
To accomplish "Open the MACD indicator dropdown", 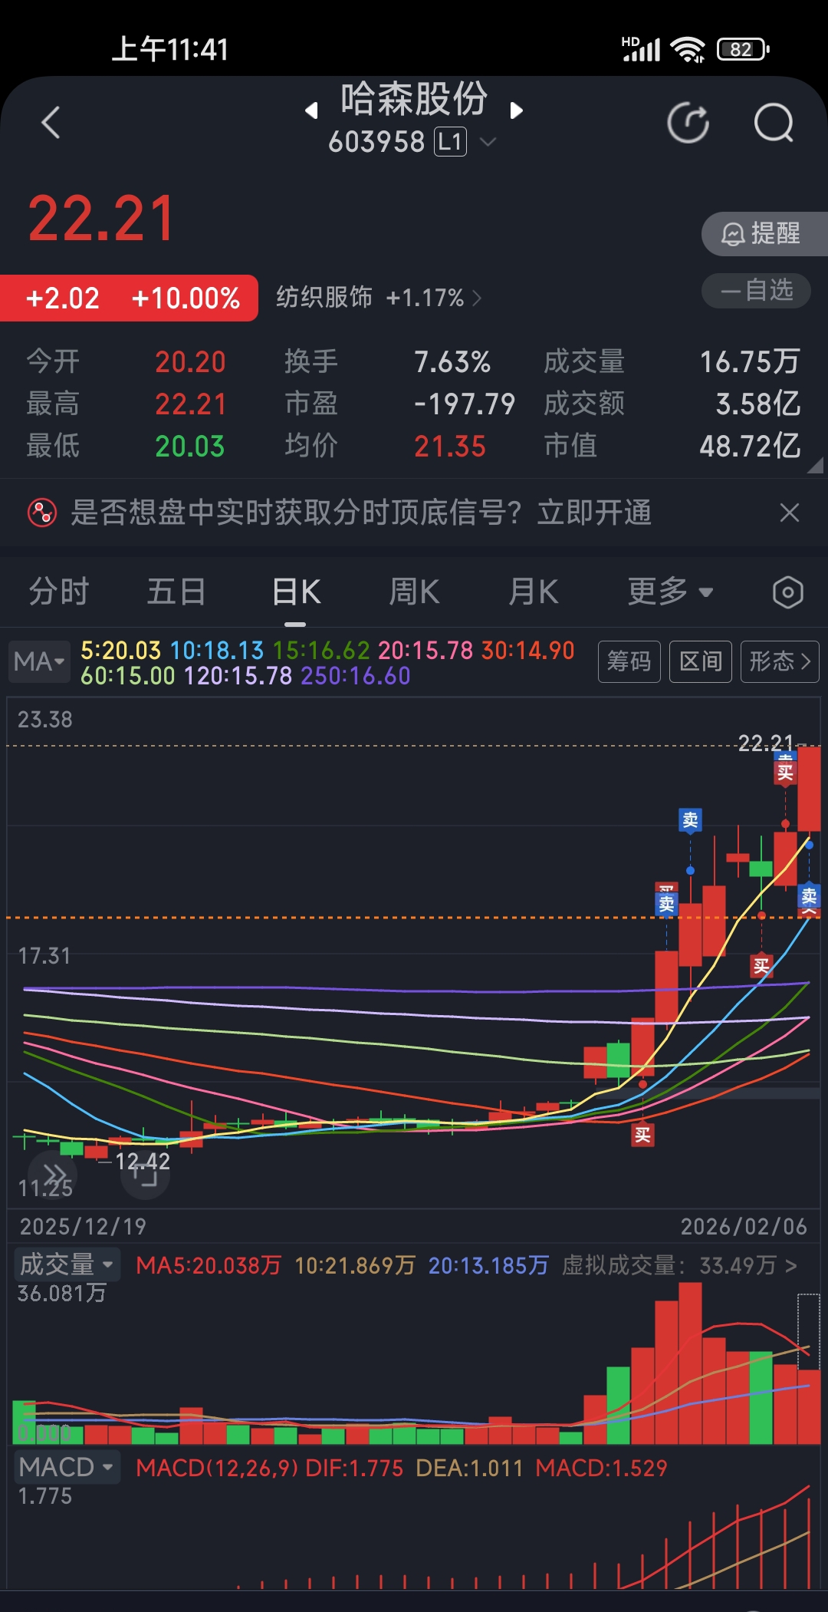I will tap(67, 1467).
